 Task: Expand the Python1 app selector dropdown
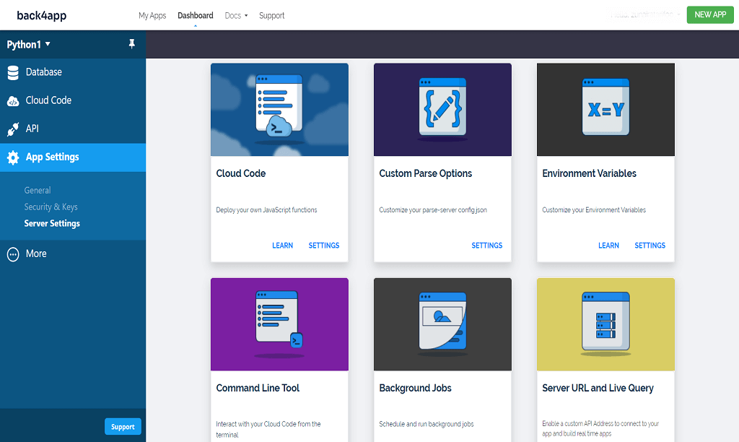point(29,44)
